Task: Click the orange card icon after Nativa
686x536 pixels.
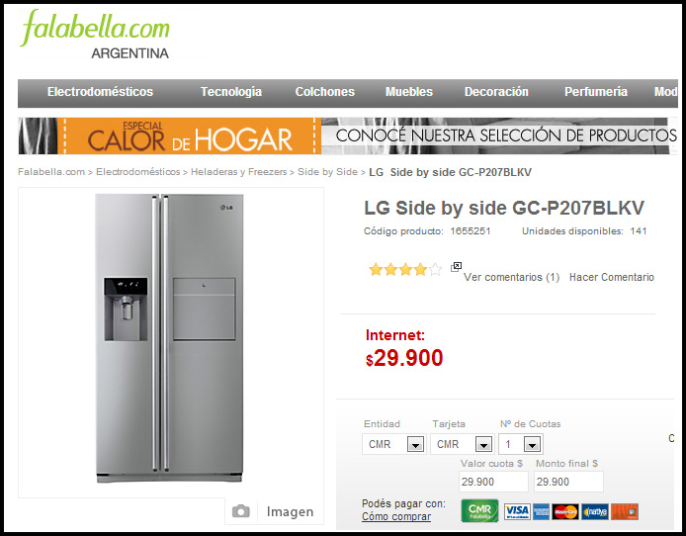Action: coord(625,511)
